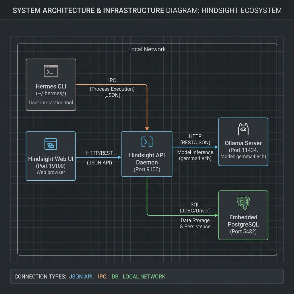Click the 'SQL' connection label
The height and width of the screenshot is (294, 294).
click(195, 204)
